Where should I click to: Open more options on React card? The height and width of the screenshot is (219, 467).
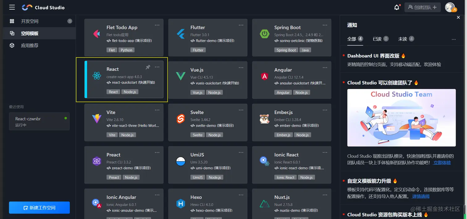157,67
